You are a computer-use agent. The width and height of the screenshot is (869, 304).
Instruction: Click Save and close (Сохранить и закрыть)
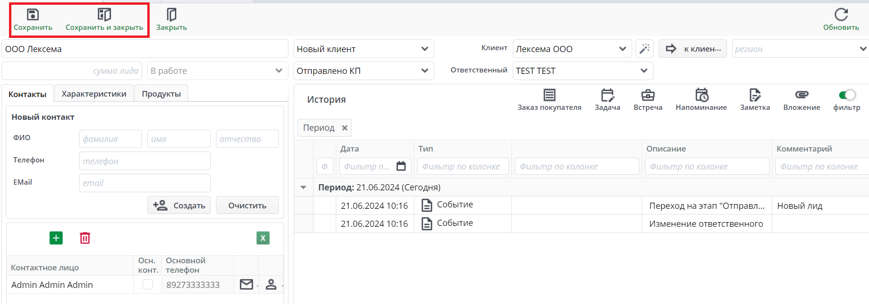pyautogui.click(x=104, y=15)
